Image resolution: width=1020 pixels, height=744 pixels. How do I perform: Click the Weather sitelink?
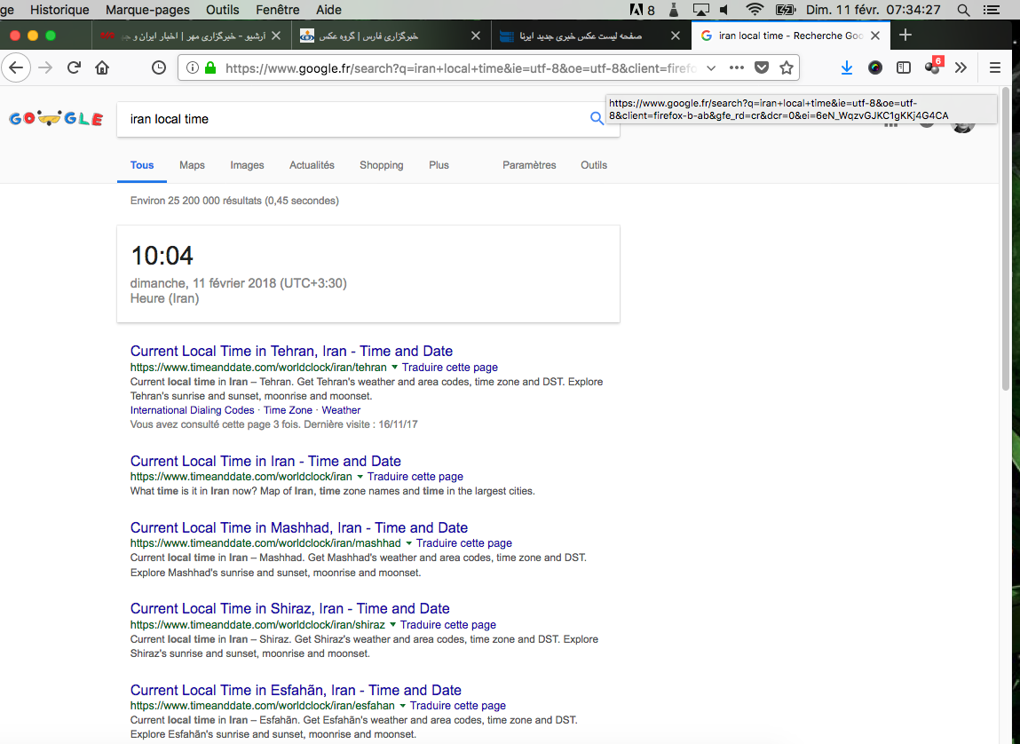pyautogui.click(x=341, y=410)
